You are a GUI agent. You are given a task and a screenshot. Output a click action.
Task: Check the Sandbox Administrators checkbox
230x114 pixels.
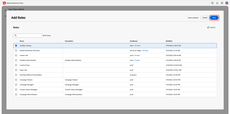[x=16, y=60]
